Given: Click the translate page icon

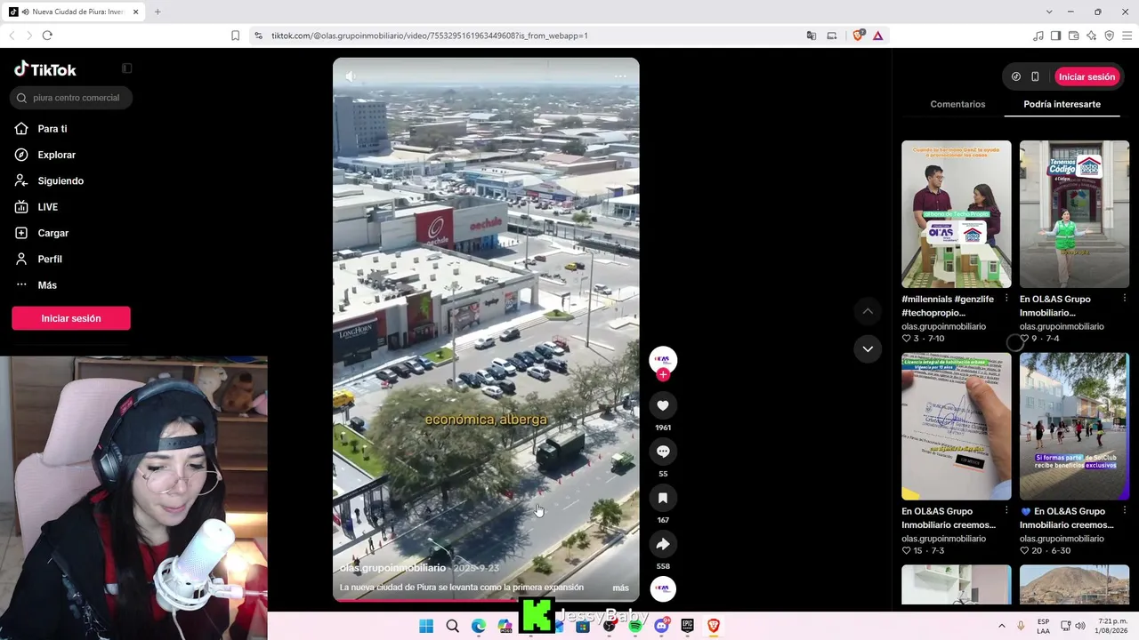Looking at the screenshot, I should (x=812, y=36).
